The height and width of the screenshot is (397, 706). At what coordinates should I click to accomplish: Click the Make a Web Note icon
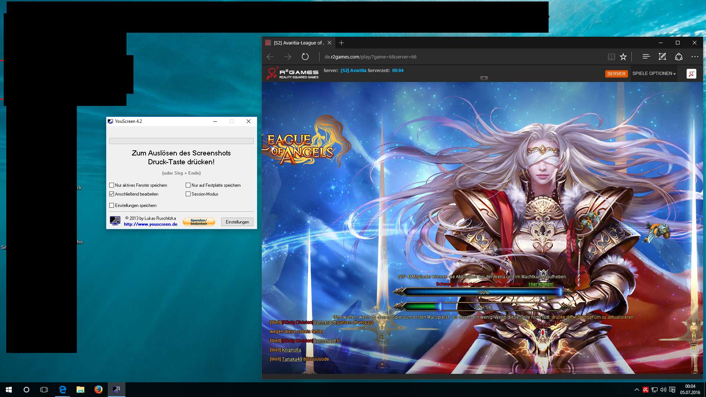pos(662,57)
